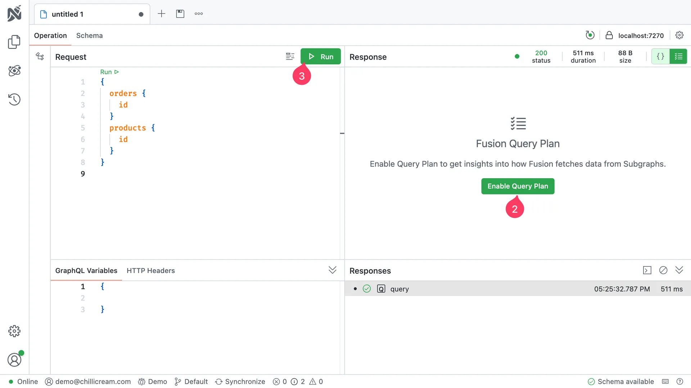Collapse the Responses panel chevron
691x388 pixels.
(679, 270)
